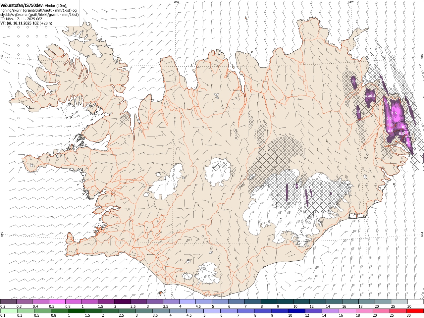
Task: Select the top-row swatch between 3.5 and 4
Action: click(171, 301)
